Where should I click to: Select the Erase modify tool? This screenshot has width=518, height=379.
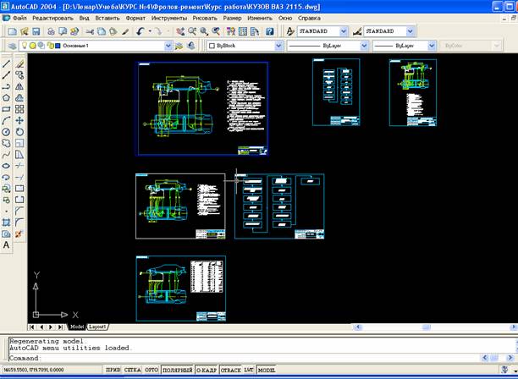[19, 63]
